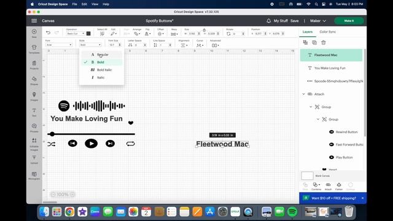The image size is (393, 221).
Task: Click the operation color swatch
Action: (88, 33)
